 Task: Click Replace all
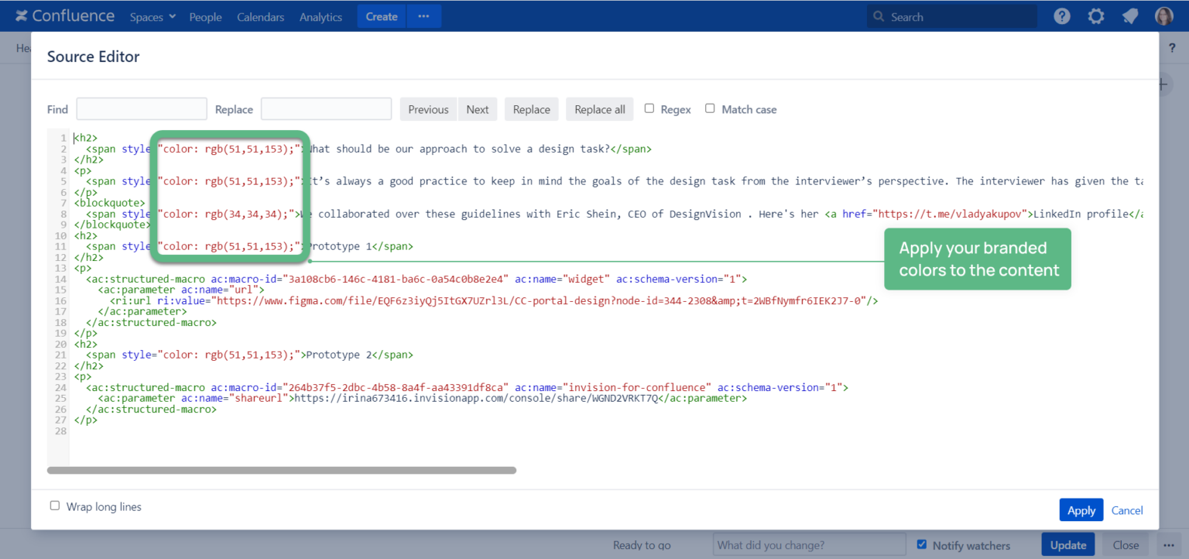tap(599, 108)
